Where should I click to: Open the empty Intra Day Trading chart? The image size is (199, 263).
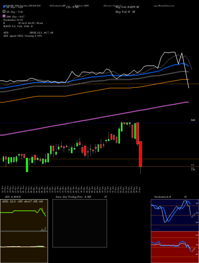(x=80, y=223)
